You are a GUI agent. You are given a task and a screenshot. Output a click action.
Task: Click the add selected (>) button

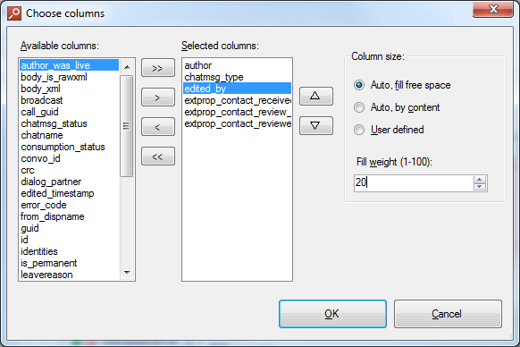[x=158, y=97]
